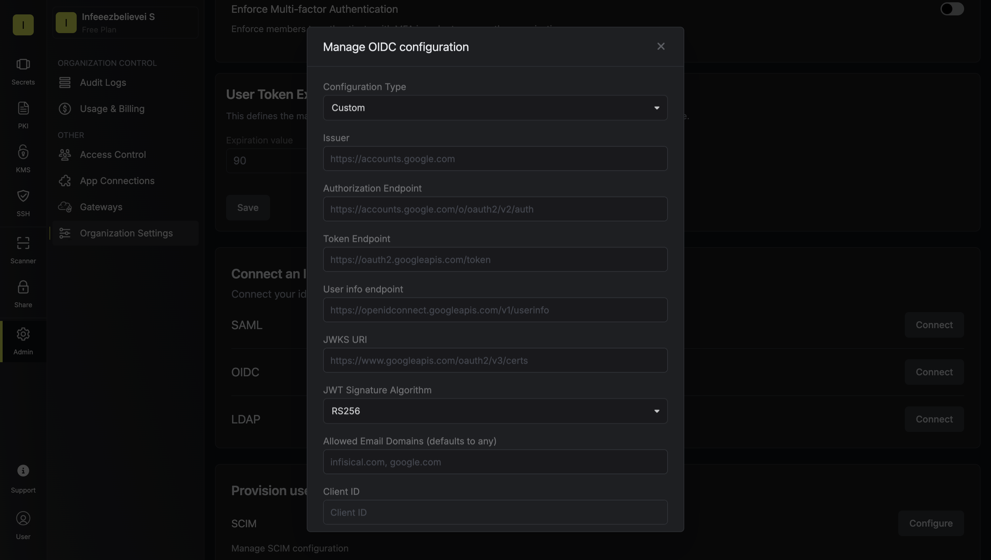This screenshot has height=560, width=991.
Task: Go to Access Control menu item
Action: [126, 155]
